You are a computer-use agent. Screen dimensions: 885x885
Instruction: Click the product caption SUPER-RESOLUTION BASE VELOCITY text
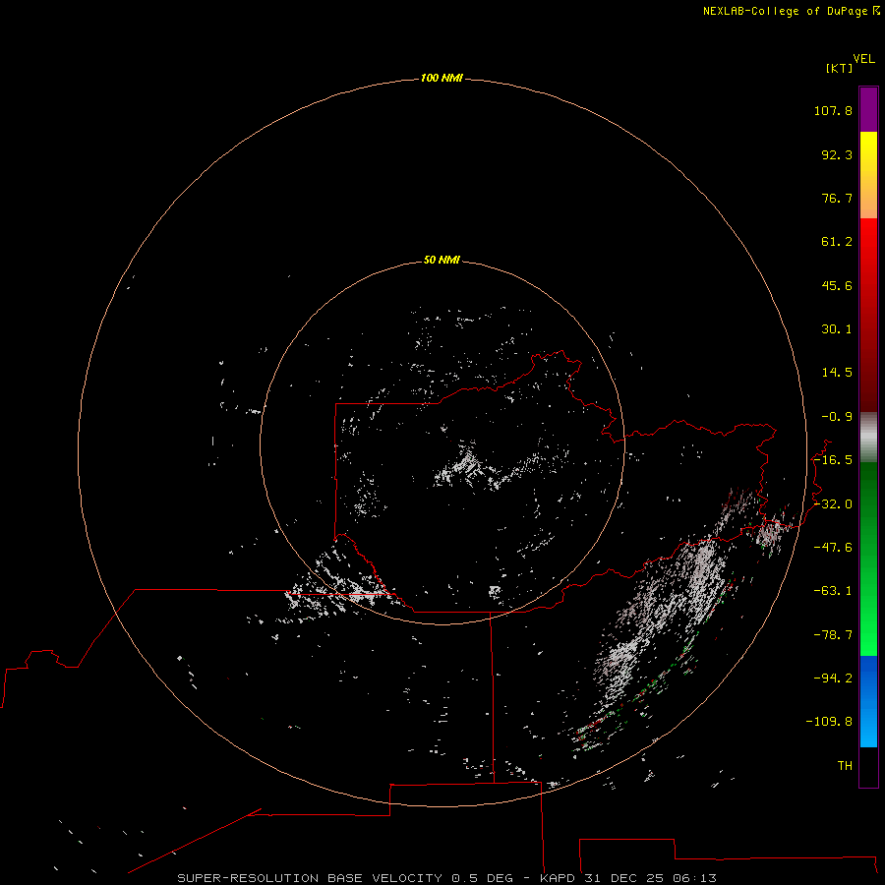[310, 878]
